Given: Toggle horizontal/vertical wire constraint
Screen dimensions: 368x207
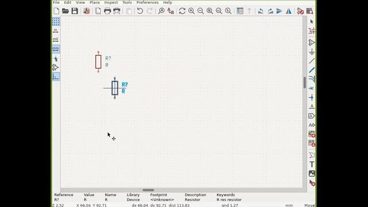Looking at the screenshot, I should pos(56,76).
